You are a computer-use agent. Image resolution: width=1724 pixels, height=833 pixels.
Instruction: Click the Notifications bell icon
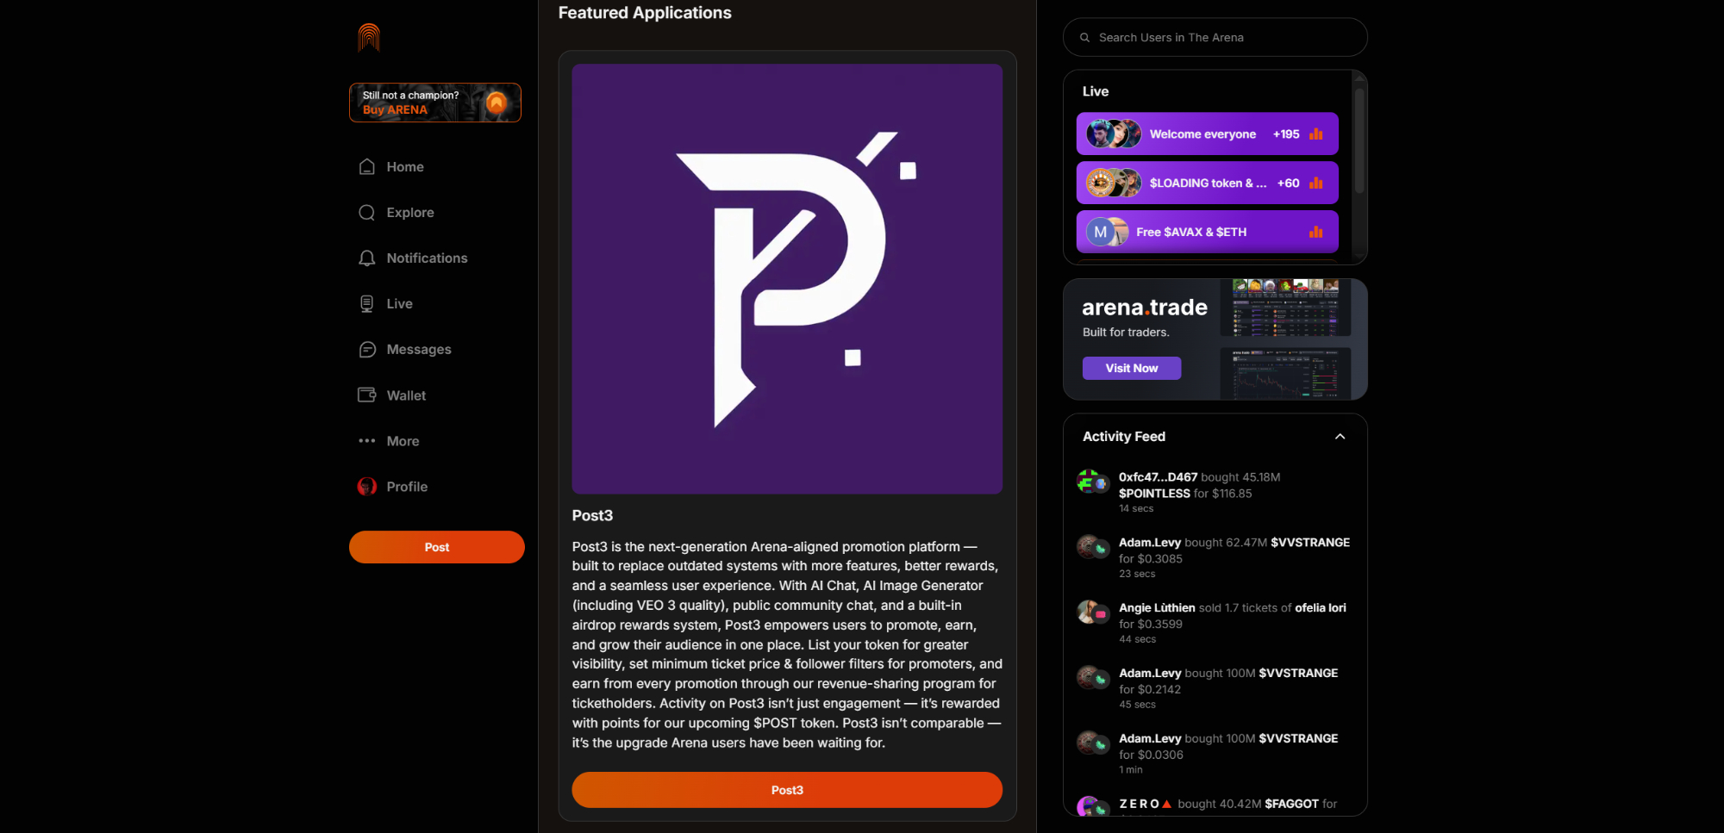click(367, 258)
